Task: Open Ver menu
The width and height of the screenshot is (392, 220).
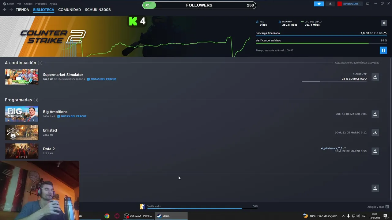Action: [19, 4]
